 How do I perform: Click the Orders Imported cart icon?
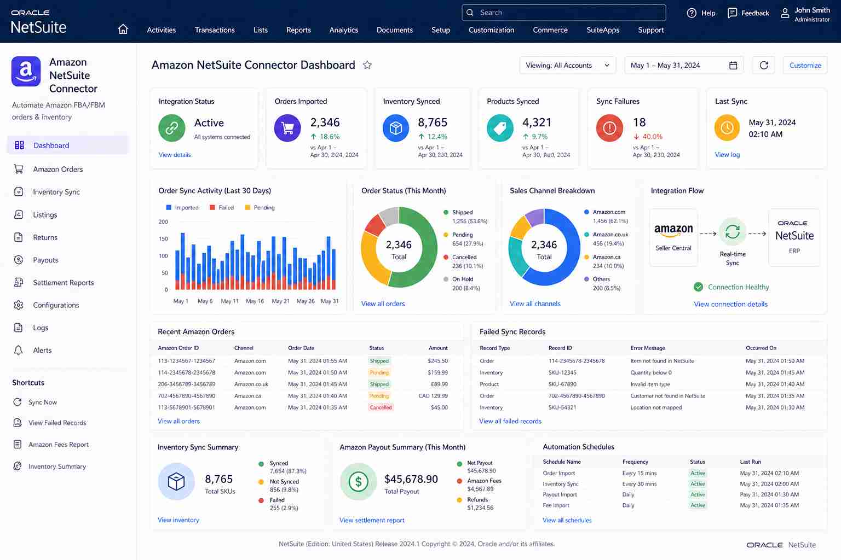click(287, 128)
